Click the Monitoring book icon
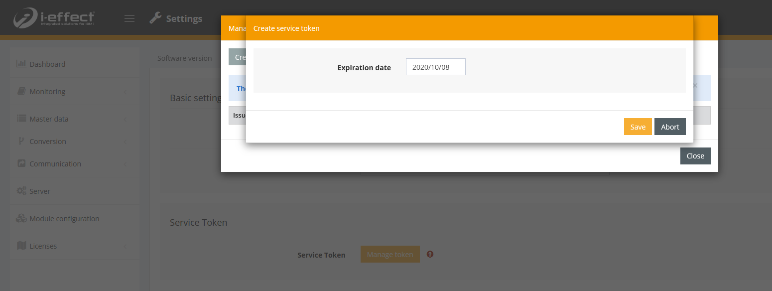Viewport: 772px width, 291px height. click(21, 91)
